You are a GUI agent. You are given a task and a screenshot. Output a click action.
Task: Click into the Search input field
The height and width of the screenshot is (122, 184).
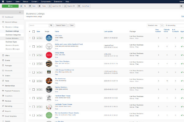point(38,26)
